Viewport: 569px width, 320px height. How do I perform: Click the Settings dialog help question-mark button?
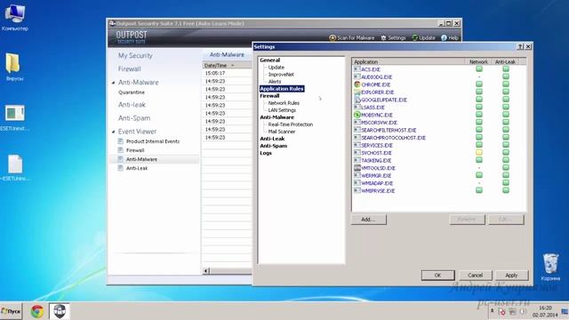(x=520, y=47)
